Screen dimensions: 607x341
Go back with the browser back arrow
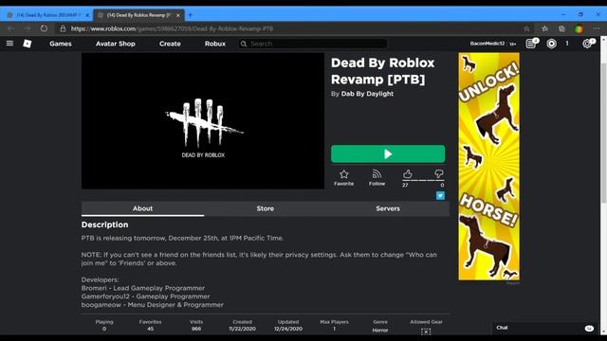(x=10, y=28)
